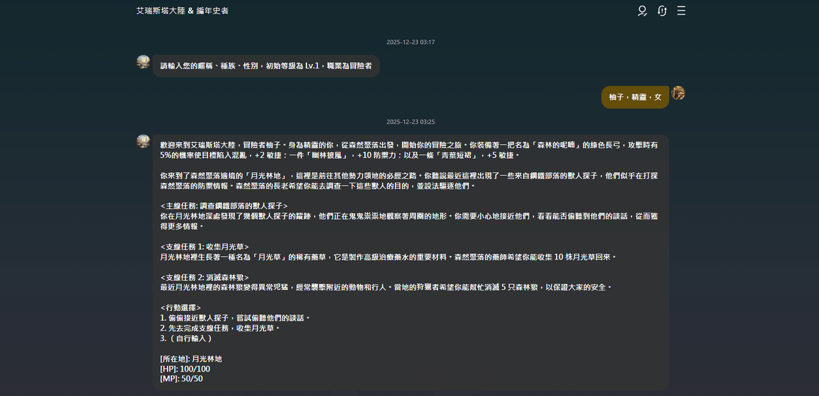Click option 3.（自行輸入）

[x=186, y=338]
